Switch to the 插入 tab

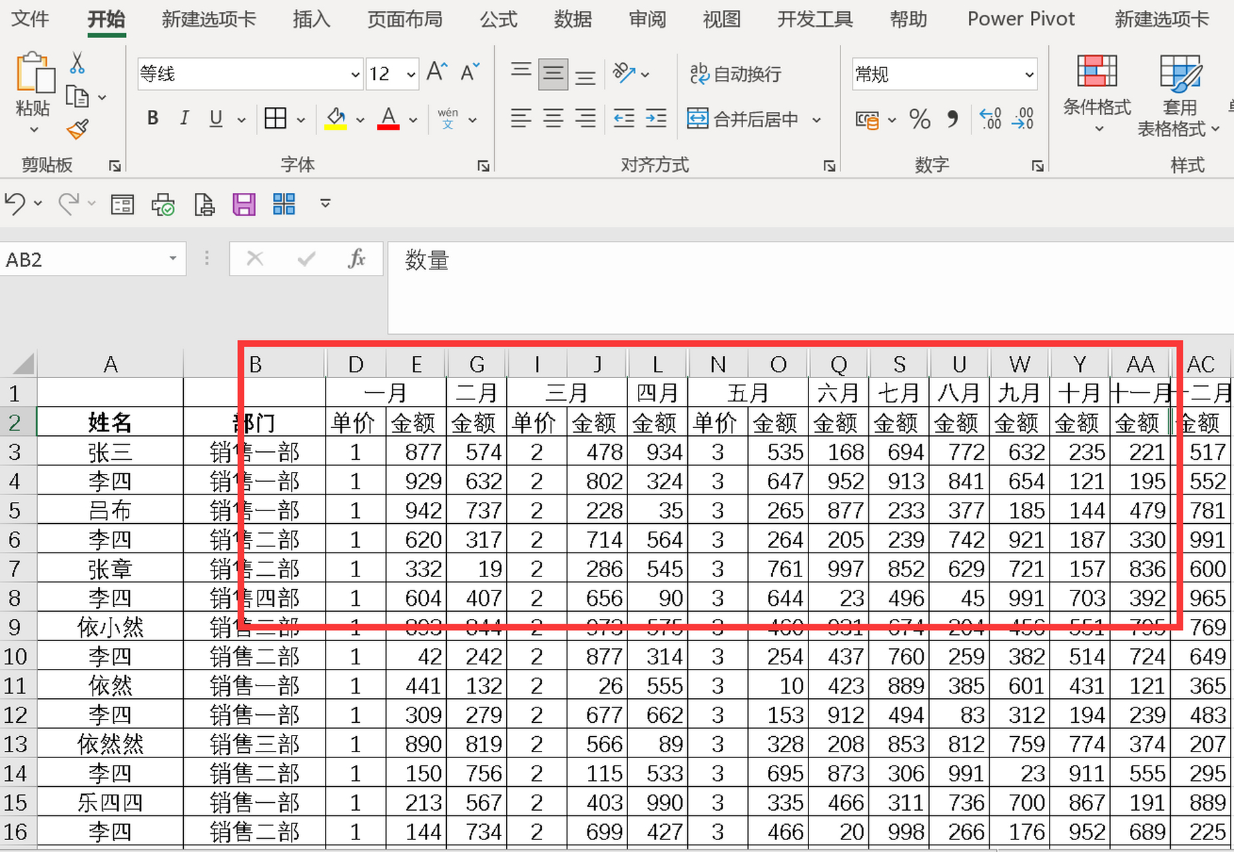point(311,19)
